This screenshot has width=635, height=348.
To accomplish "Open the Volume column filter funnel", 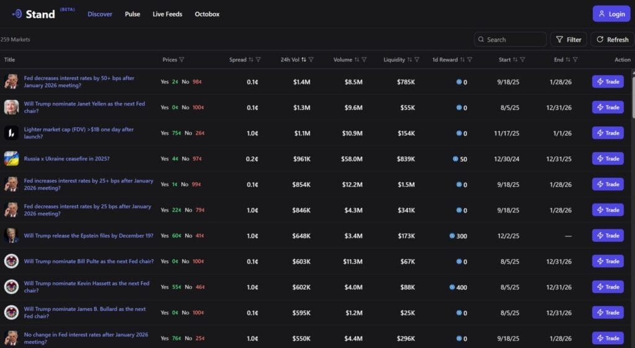I will [364, 60].
